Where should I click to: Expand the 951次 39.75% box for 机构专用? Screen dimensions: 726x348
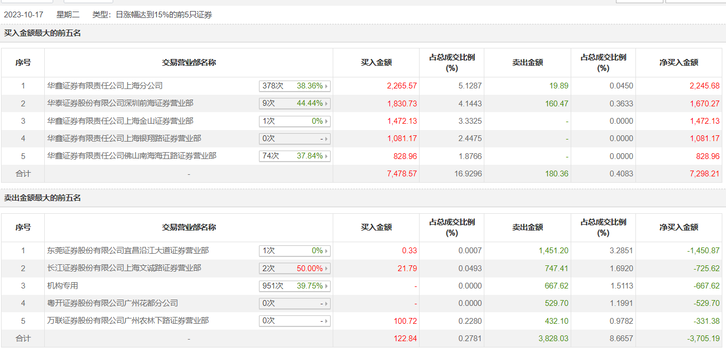(294, 286)
